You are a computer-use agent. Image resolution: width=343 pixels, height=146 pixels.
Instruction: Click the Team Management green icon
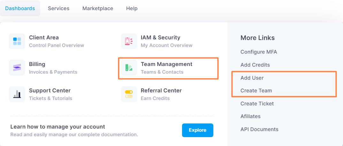click(x=129, y=68)
